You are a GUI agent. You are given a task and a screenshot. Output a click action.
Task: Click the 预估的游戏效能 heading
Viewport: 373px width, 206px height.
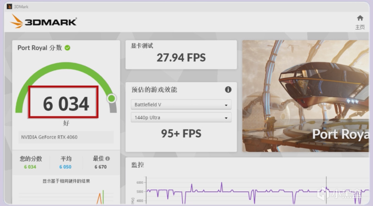coord(154,90)
